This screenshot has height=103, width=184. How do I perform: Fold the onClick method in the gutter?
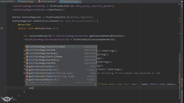(x=6, y=28)
